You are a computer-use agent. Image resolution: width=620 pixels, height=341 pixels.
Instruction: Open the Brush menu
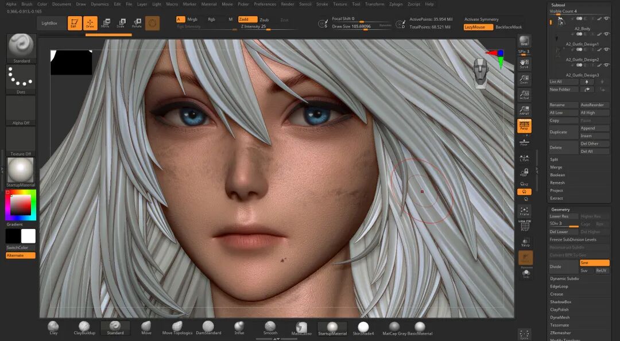pyautogui.click(x=27, y=4)
